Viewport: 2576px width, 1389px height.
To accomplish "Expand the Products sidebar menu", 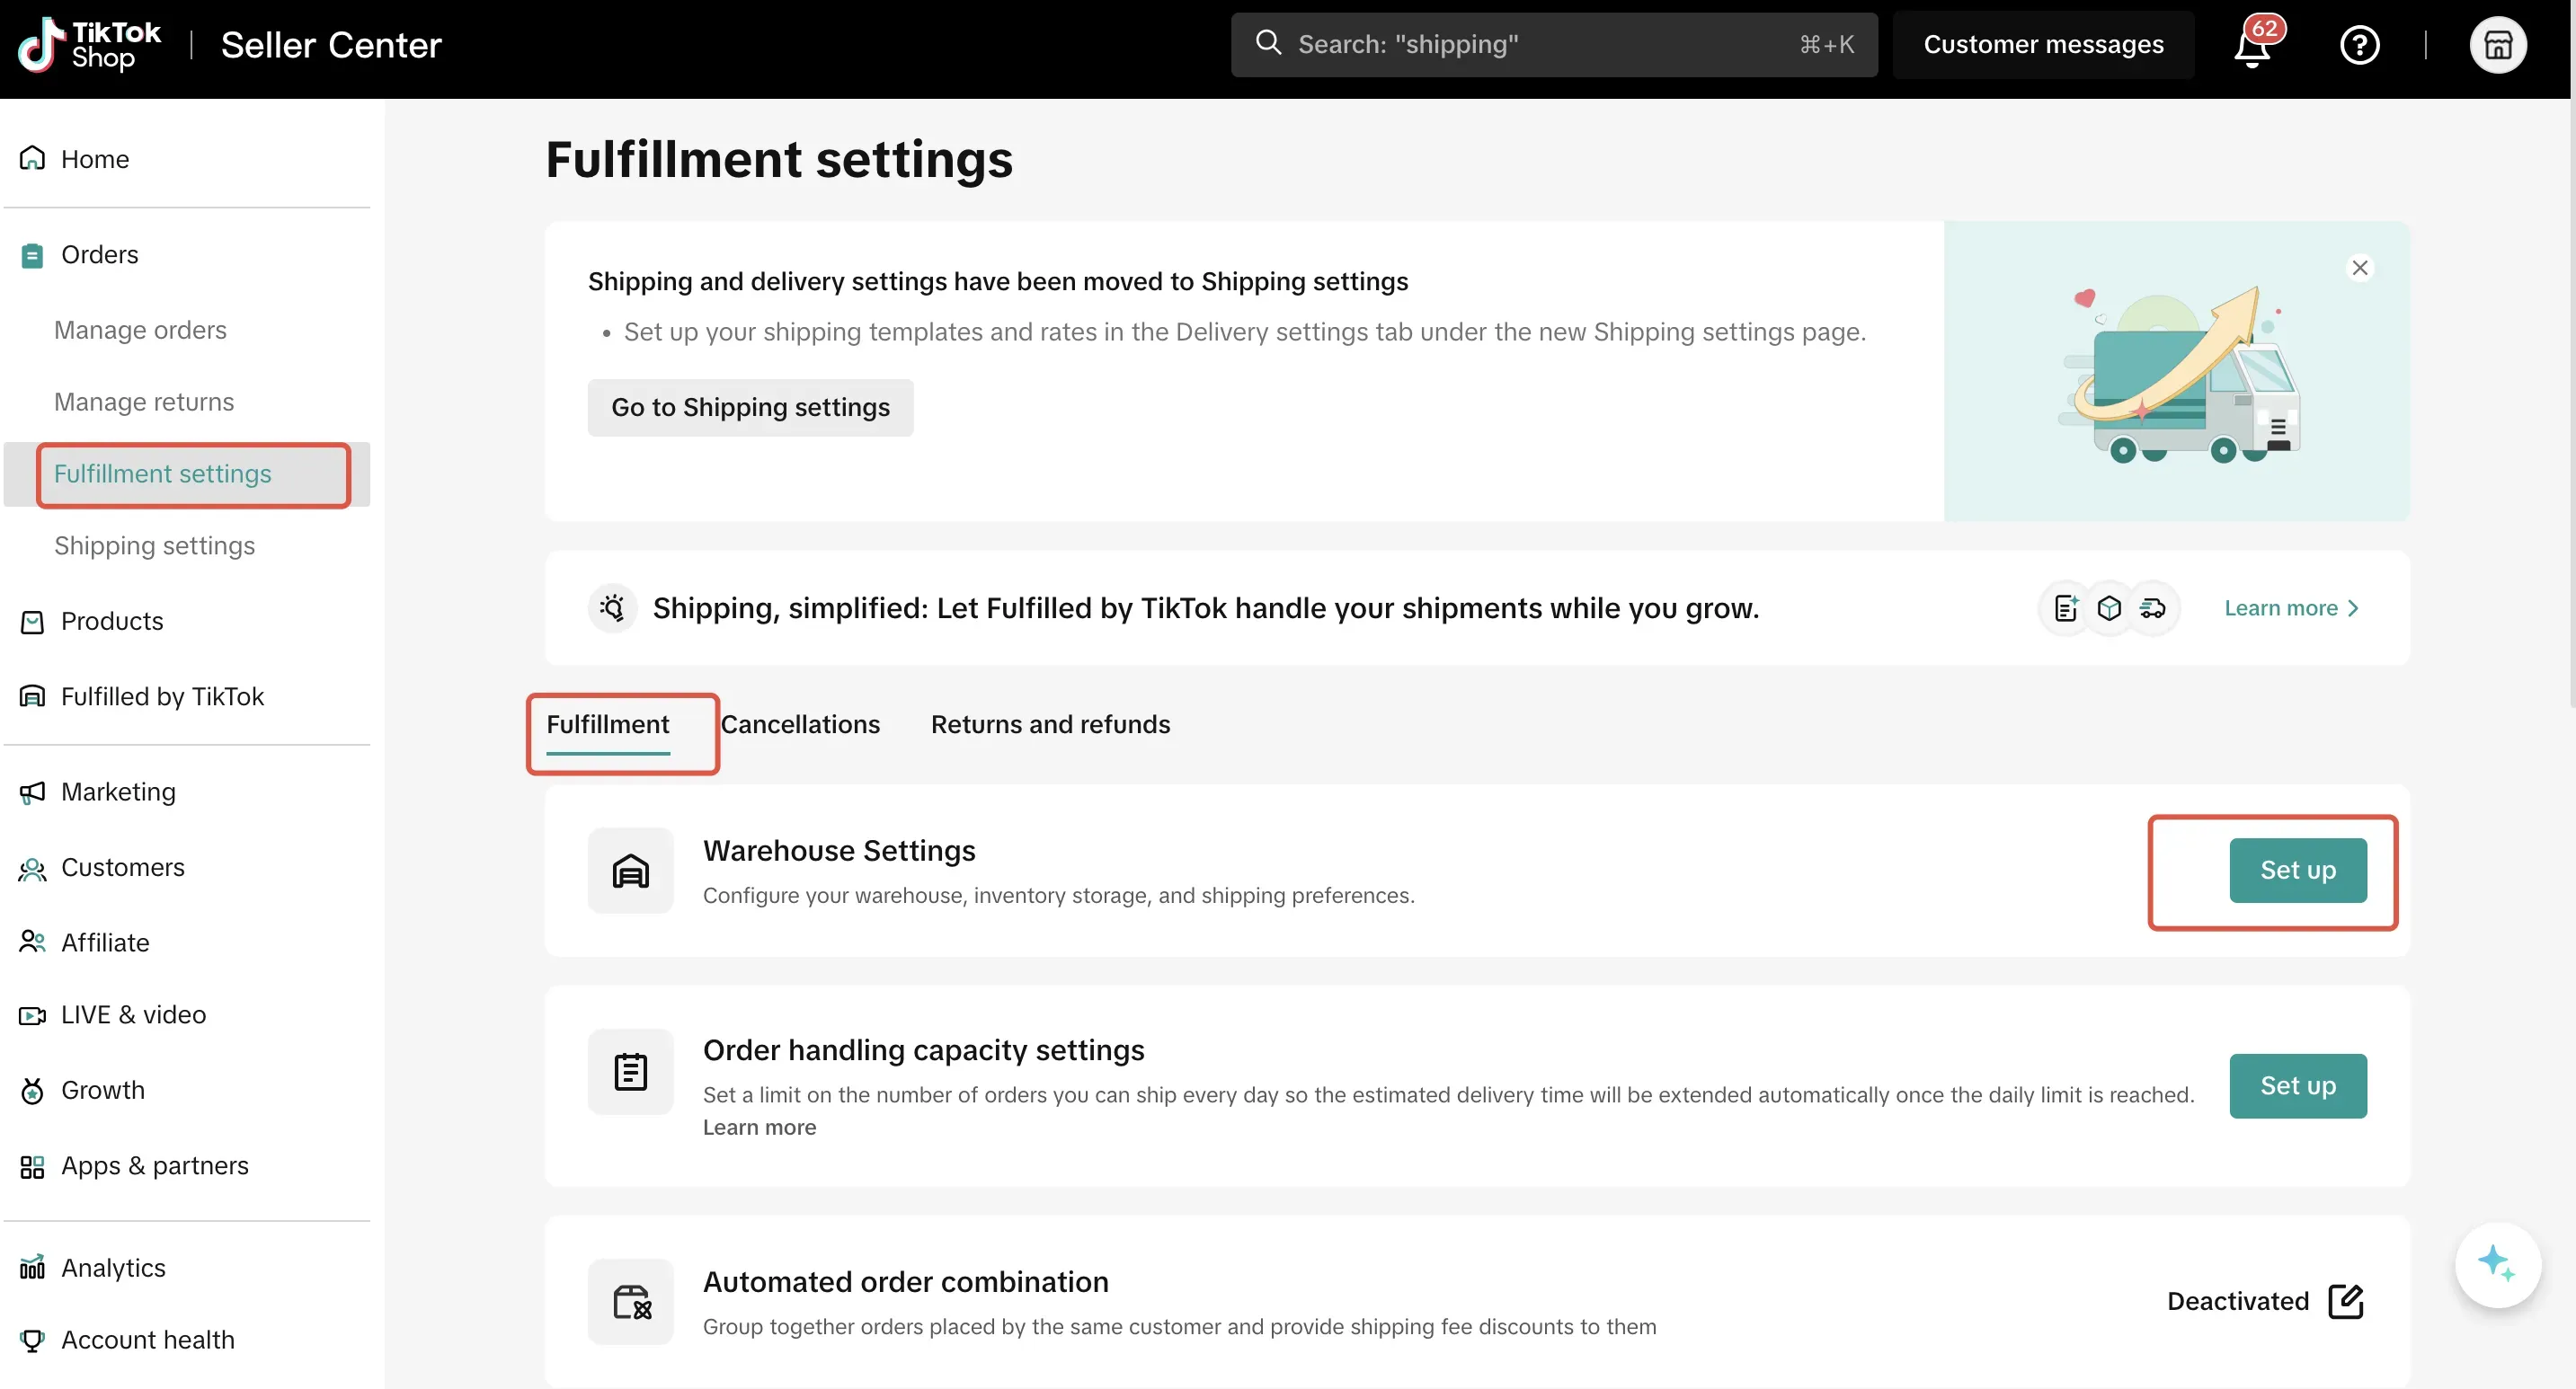I will pos(112,622).
